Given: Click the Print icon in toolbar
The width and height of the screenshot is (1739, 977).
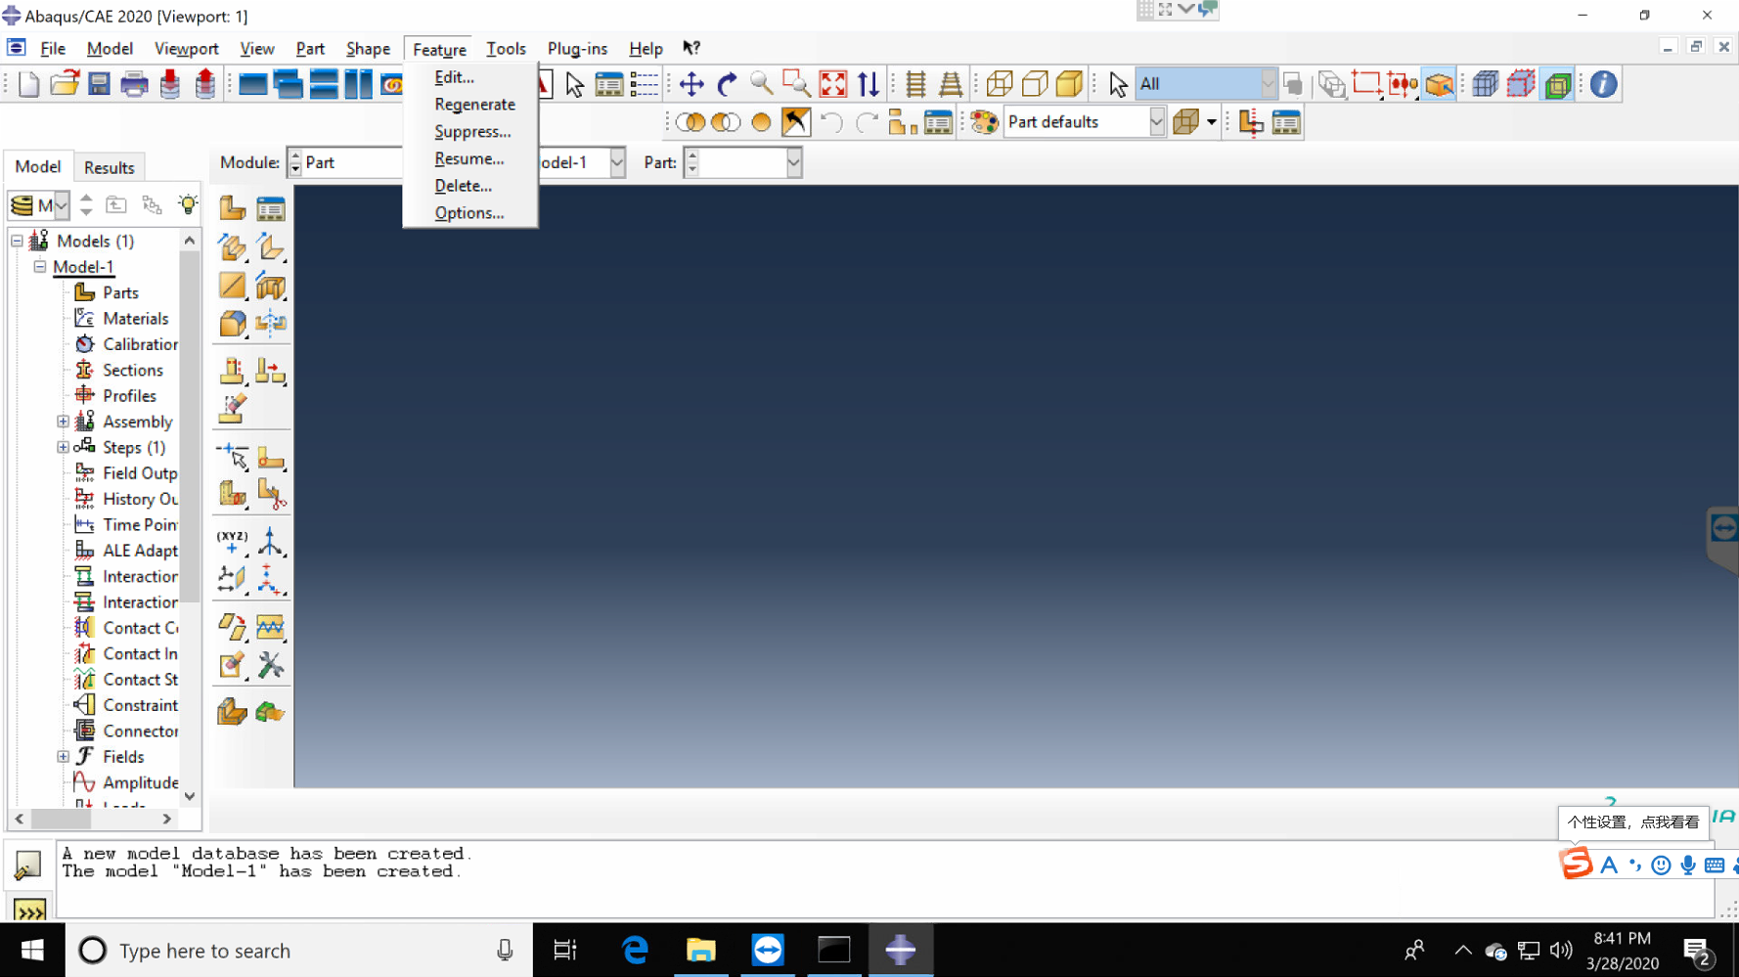Looking at the screenshot, I should click(134, 84).
